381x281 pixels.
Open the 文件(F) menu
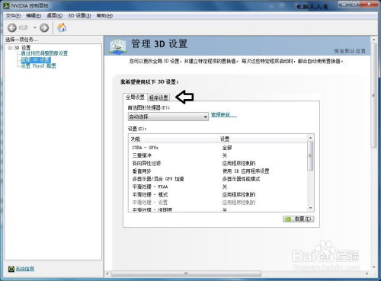pos(13,16)
